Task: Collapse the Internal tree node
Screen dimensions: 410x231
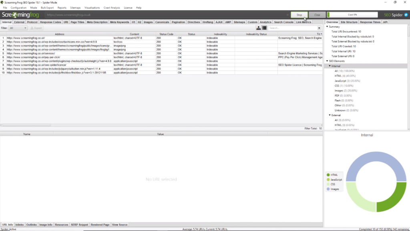Action: [x=330, y=66]
